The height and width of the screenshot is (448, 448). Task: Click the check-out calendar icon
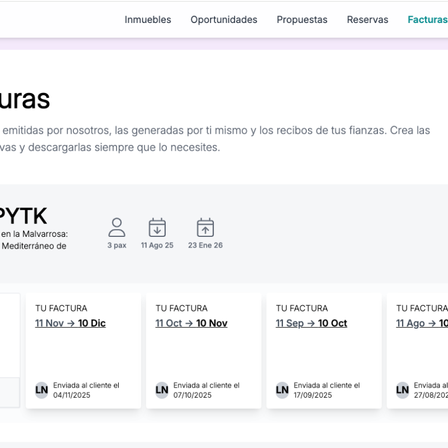pos(205,227)
